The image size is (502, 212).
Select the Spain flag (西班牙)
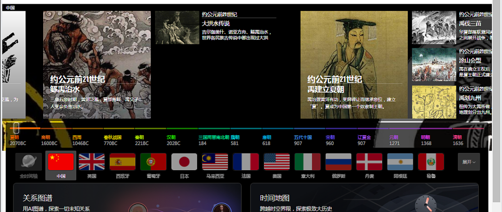click(x=123, y=162)
